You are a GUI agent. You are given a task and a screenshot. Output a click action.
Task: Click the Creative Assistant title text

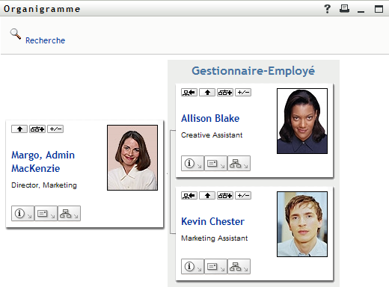coord(212,135)
